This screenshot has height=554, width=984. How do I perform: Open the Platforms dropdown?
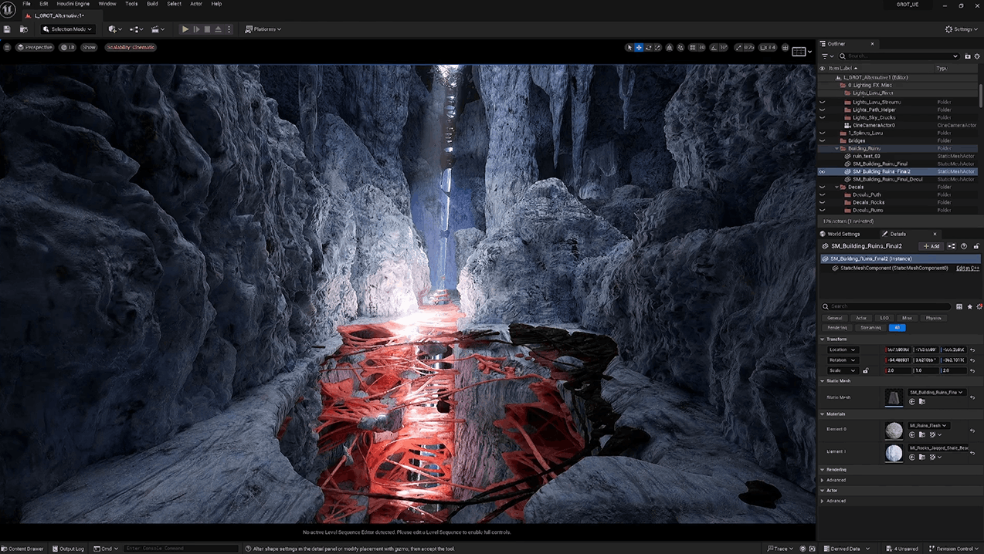coord(263,29)
